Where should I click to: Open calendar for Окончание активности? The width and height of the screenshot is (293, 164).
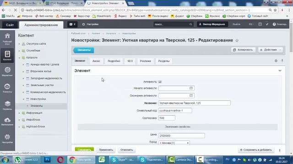click(x=191, y=96)
